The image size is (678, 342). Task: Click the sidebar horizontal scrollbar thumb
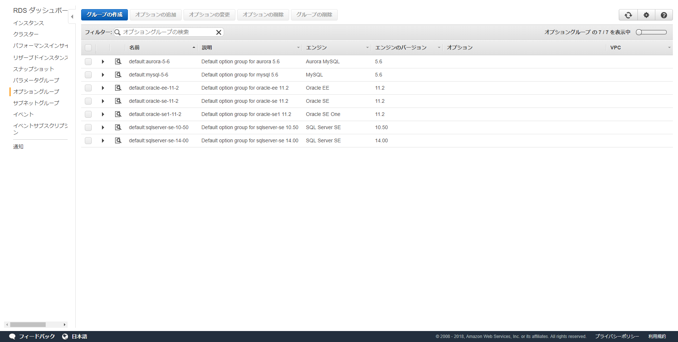[x=28, y=324]
